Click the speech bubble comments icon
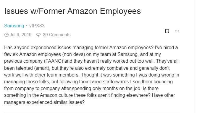The image size is (197, 113). [38, 35]
